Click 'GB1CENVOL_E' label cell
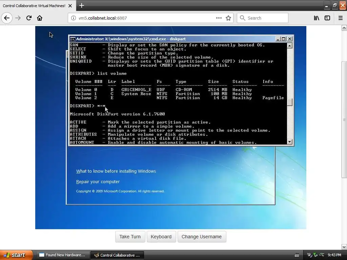The height and width of the screenshot is (260, 347). click(x=136, y=89)
